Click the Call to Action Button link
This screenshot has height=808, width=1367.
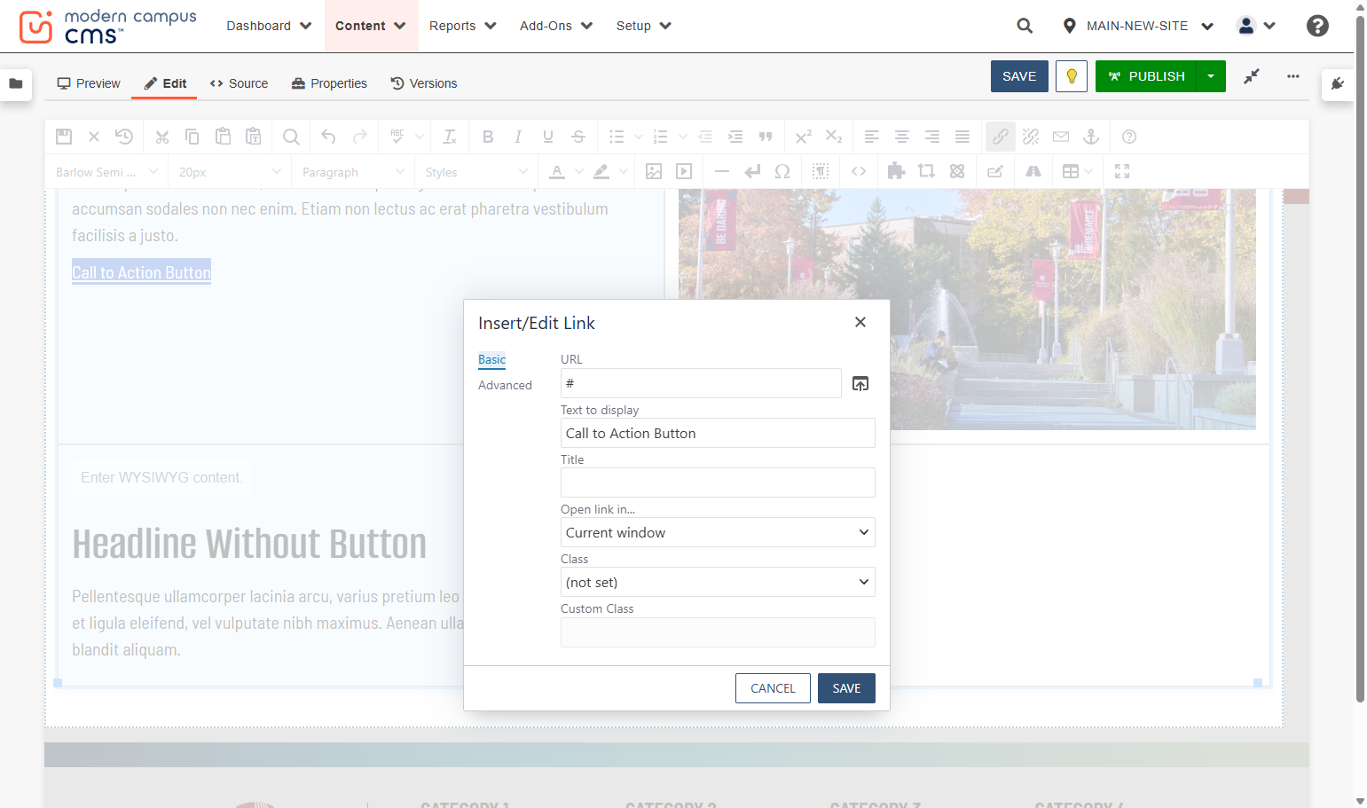pos(141,272)
